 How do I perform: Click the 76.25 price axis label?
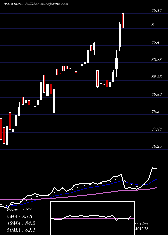(157, 146)
